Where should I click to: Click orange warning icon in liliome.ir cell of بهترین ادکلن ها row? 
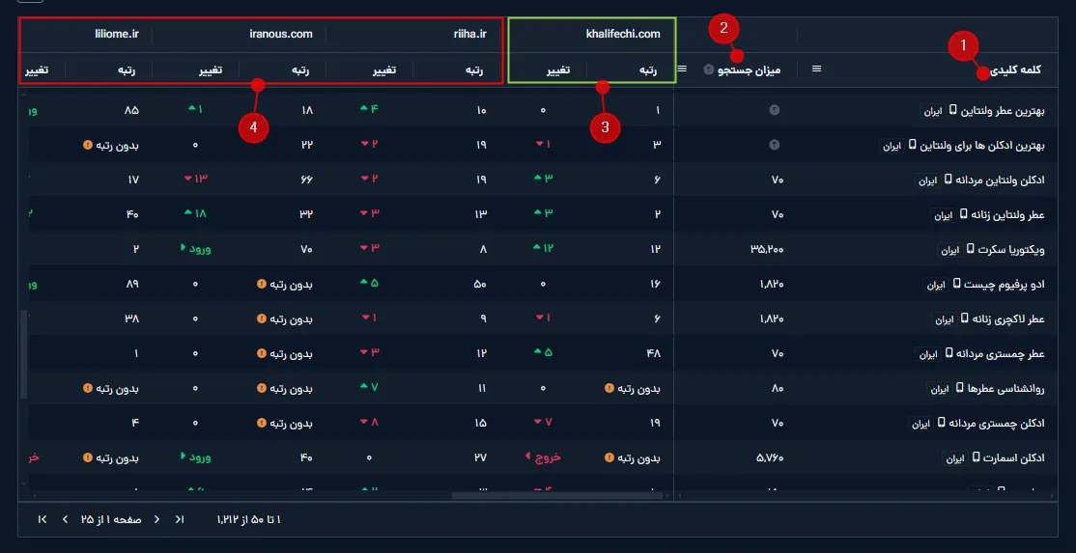[x=87, y=145]
